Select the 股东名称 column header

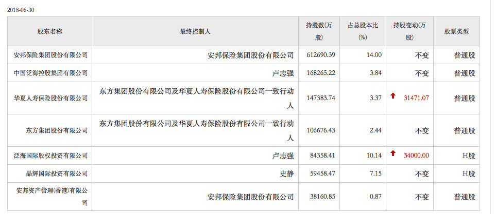coord(49,31)
